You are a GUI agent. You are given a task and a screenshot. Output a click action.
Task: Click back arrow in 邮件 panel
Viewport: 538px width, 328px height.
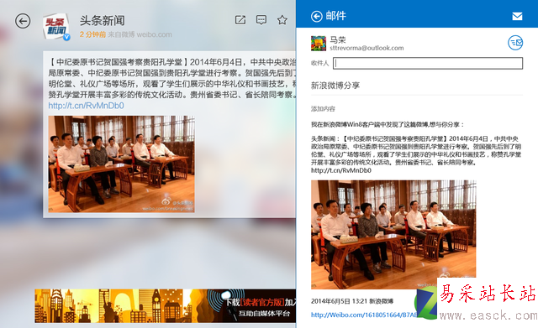tap(316, 16)
